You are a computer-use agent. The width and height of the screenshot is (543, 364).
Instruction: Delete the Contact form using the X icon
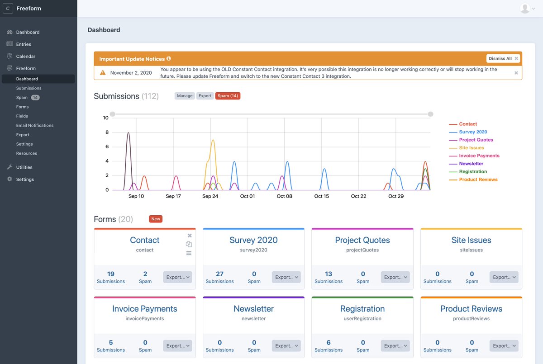pyautogui.click(x=190, y=236)
